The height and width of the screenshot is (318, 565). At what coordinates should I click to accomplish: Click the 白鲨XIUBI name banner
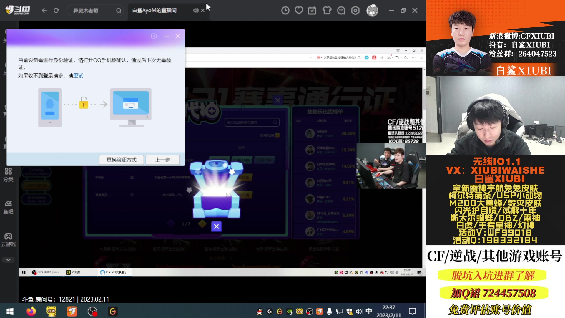coord(524,71)
